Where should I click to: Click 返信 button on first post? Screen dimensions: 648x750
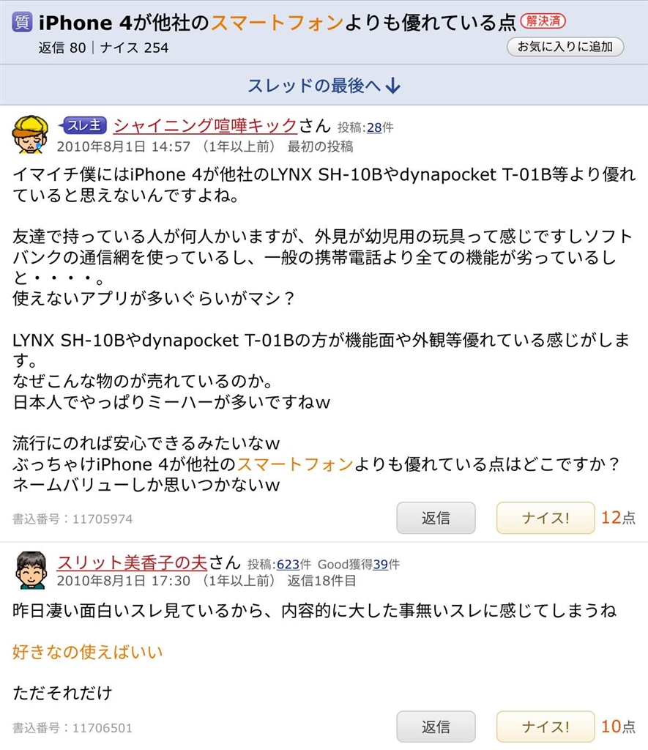click(x=436, y=518)
